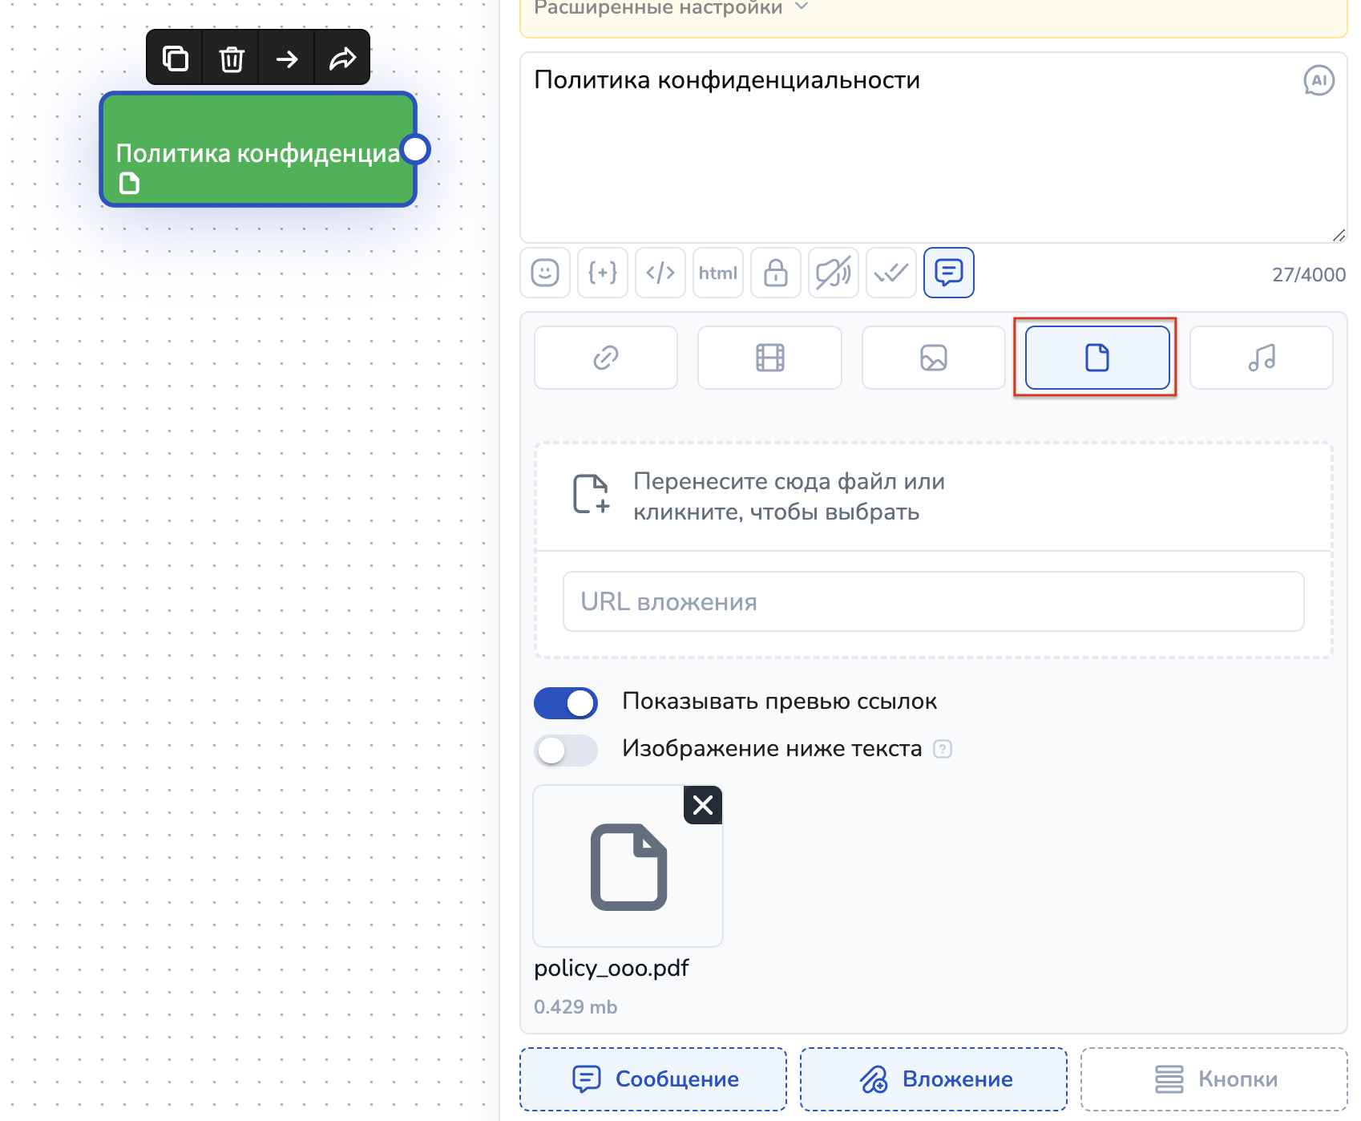This screenshot has height=1121, width=1361.
Task: Insert a variable with curly braces icon
Action: 603,273
